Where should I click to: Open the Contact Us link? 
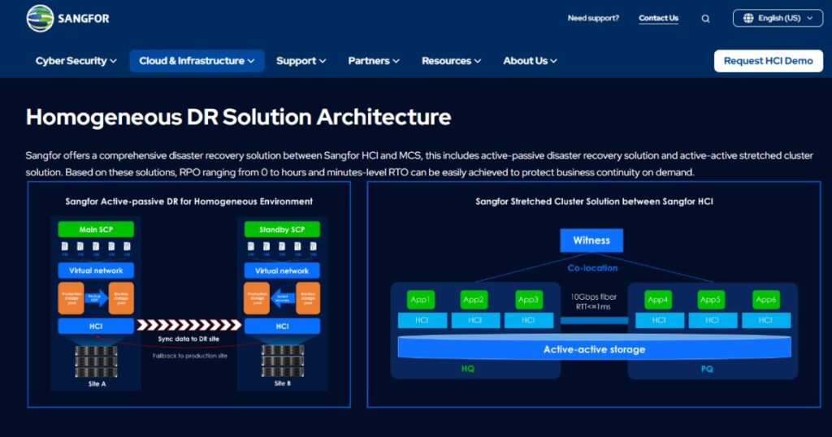coord(658,18)
